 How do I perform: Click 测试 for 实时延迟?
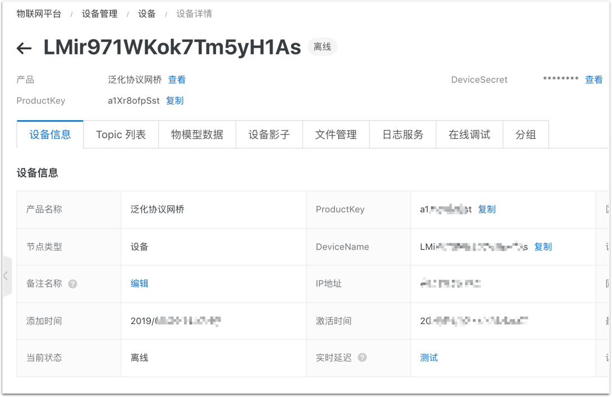tap(429, 358)
